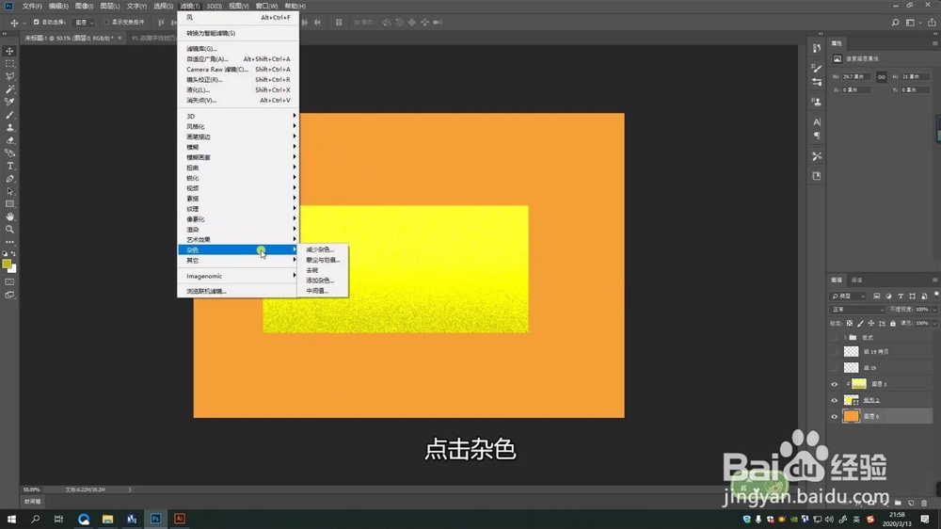Click the 图层 0 orange thumbnail
941x529 pixels.
point(851,416)
